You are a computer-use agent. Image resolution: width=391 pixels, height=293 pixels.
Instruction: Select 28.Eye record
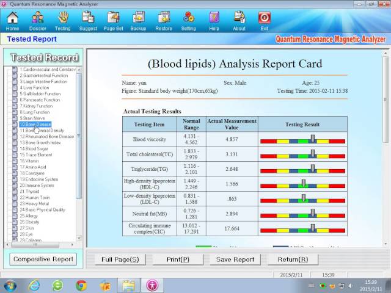point(26,234)
